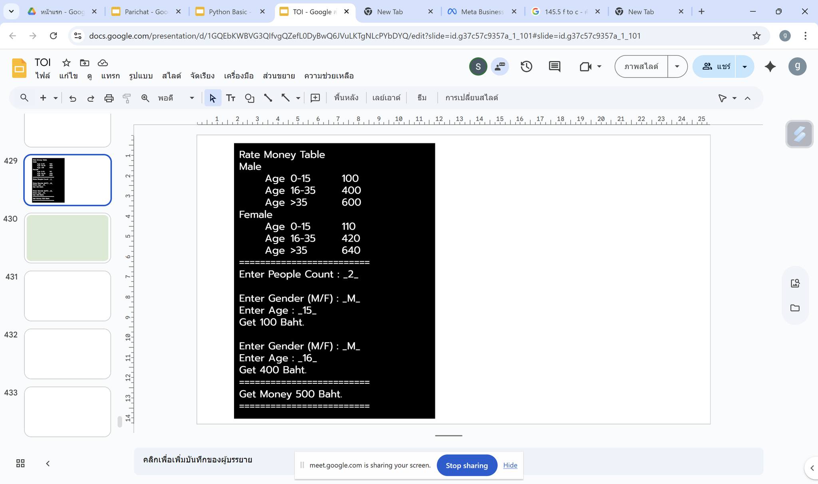Screen dimensions: 818x484
Task: Bookmark this page star icon
Action: pos(756,36)
